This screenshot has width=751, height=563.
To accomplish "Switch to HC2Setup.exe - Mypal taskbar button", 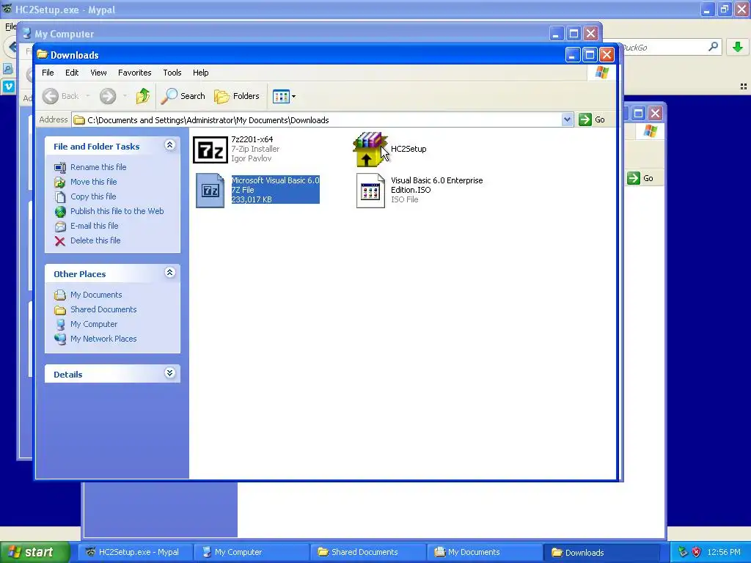I will [136, 553].
